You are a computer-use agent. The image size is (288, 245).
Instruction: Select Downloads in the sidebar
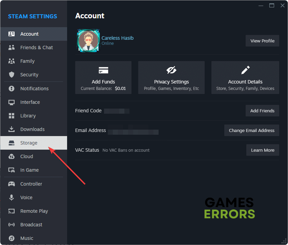click(34, 129)
